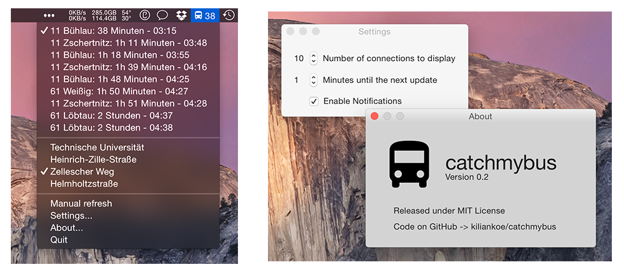Screen dimensions: 624x276
Task: Click the catchmybus app name title
Action: [x=501, y=163]
